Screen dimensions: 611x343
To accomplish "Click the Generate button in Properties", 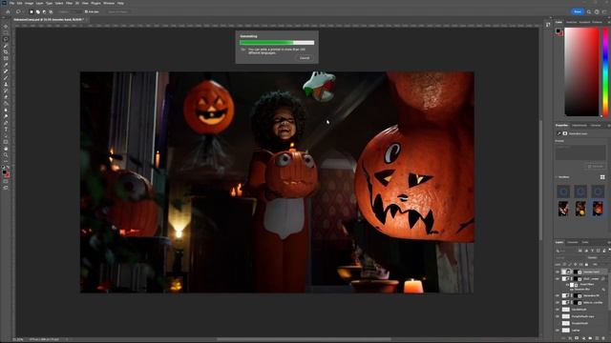I will coord(596,167).
